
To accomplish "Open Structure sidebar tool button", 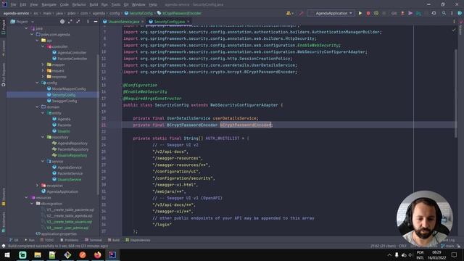I will pos(3,196).
